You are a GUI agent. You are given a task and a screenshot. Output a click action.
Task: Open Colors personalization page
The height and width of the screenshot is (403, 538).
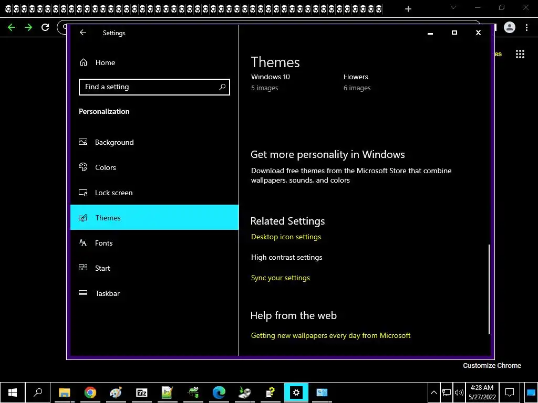(x=154, y=167)
